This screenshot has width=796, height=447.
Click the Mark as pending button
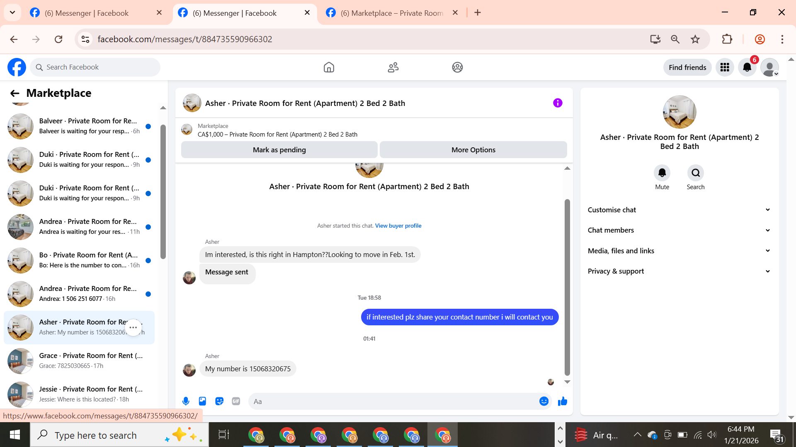(x=279, y=150)
